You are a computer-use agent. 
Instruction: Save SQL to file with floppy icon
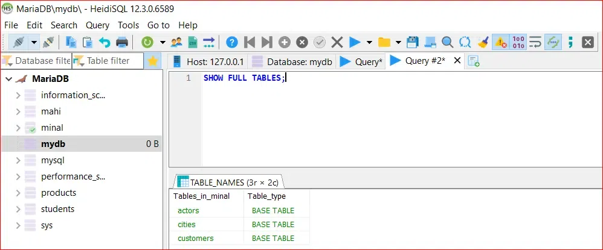(413, 42)
